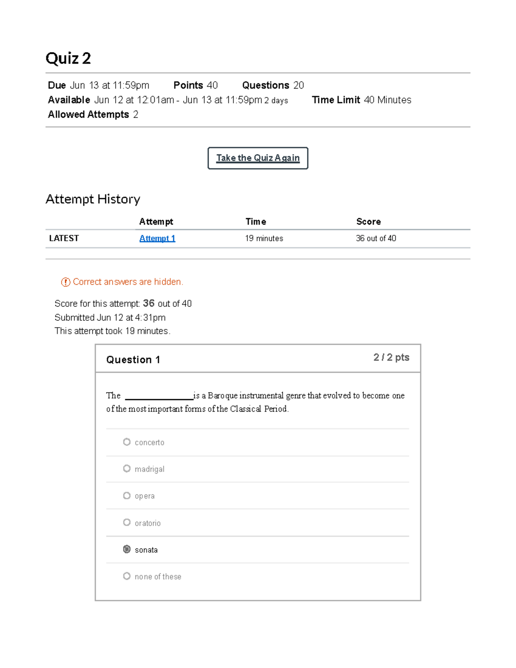This screenshot has height=668, width=516.
Task: Click the 36 out of 40 table cell
Action: [376, 238]
